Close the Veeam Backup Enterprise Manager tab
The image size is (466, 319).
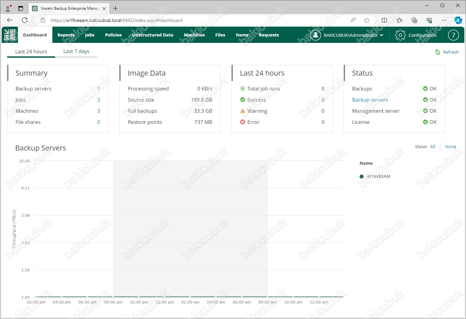(x=104, y=8)
